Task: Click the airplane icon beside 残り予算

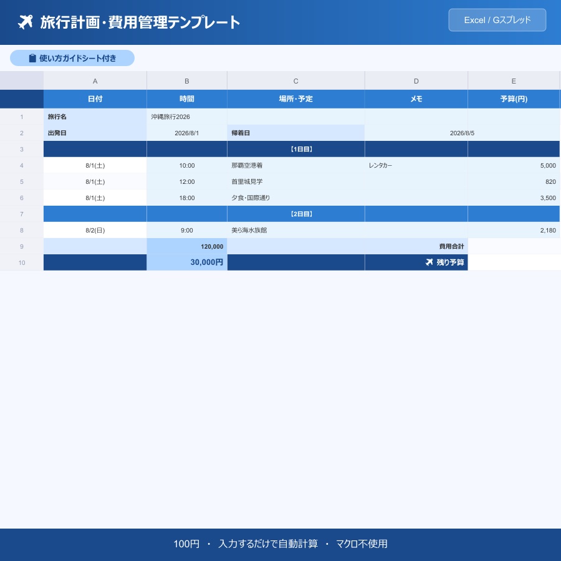Action: (x=429, y=262)
